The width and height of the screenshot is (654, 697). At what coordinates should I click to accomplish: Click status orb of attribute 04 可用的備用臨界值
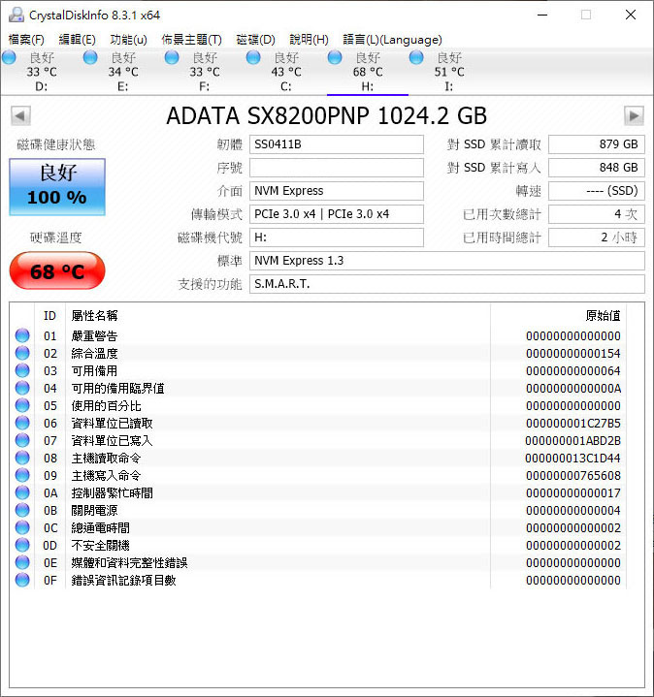[22, 388]
